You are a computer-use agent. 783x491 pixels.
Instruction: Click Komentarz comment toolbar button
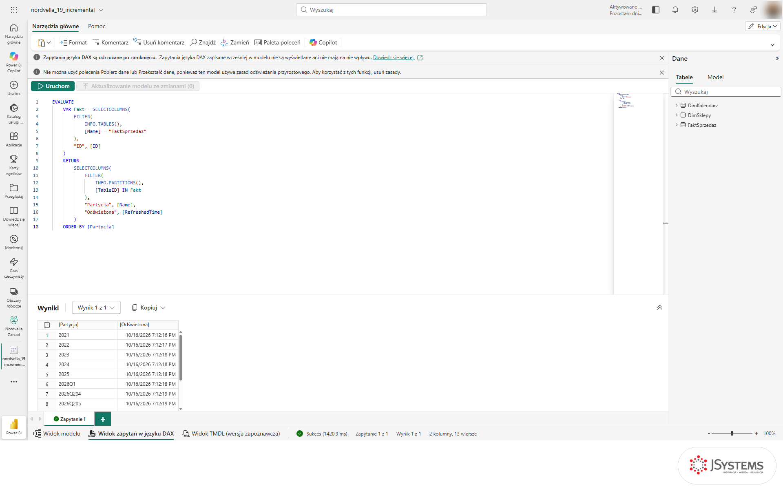click(111, 42)
